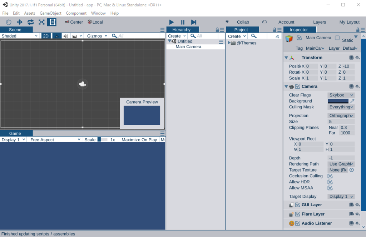This screenshot has width=366, height=237.
Task: Disable the Allow HDR checkbox
Action: click(330, 182)
